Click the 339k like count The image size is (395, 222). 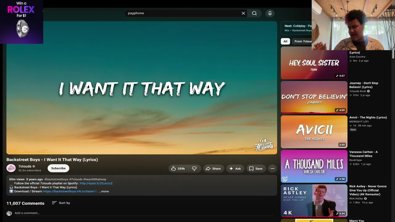point(181,169)
